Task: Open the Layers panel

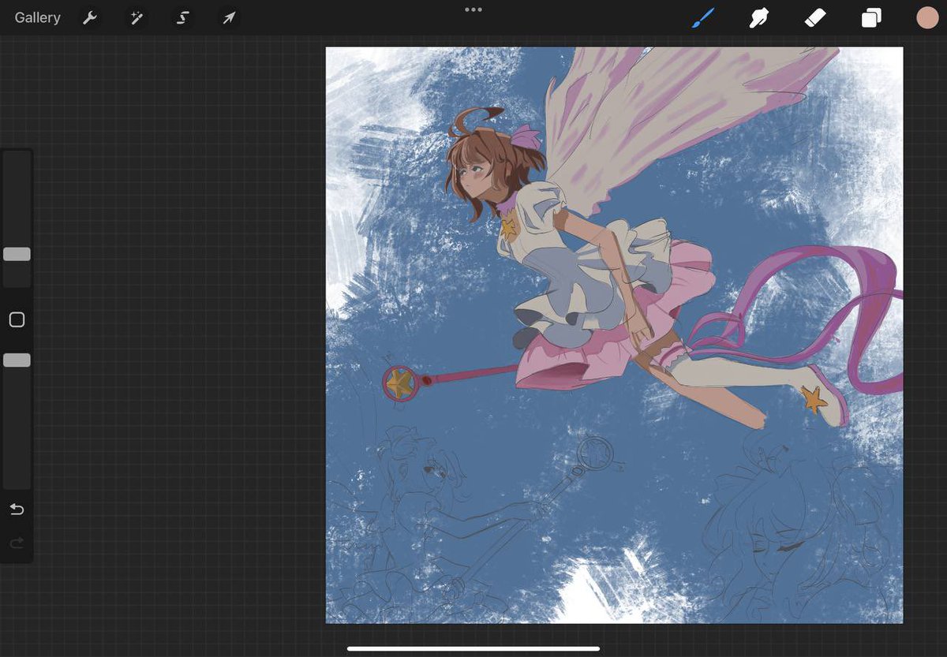Action: [x=871, y=17]
